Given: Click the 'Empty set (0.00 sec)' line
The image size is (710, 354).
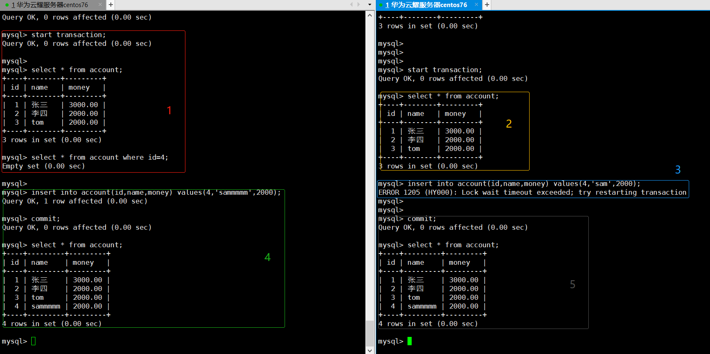Looking at the screenshot, I should (43, 166).
